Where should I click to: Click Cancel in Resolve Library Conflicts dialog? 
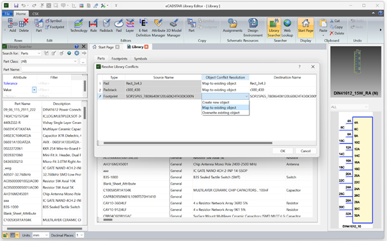tap(306, 151)
